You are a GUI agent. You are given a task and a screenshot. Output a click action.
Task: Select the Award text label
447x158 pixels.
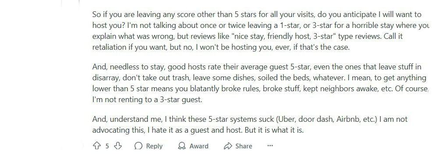pos(199,146)
